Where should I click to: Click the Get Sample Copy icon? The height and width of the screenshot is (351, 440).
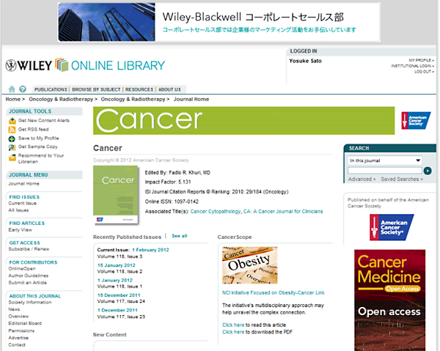pos(12,147)
